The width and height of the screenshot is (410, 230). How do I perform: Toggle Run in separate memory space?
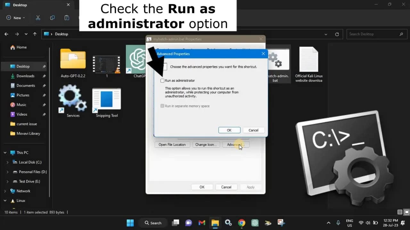162,106
